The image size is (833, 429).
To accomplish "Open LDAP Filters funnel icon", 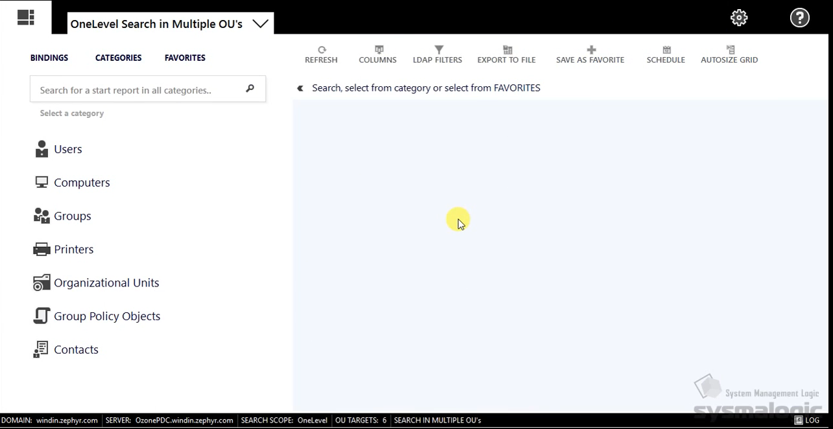I will (x=439, y=50).
